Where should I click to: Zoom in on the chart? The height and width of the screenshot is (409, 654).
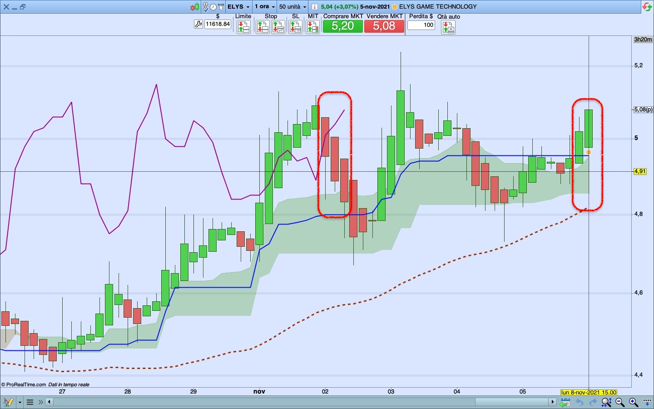634,402
